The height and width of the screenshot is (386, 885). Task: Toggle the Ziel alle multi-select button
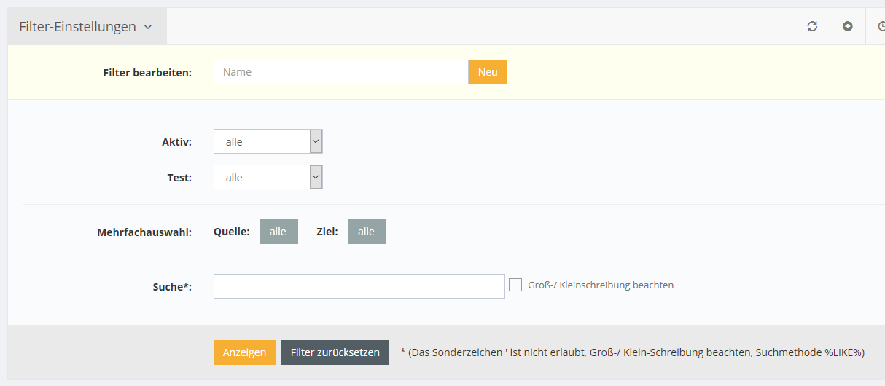(367, 232)
